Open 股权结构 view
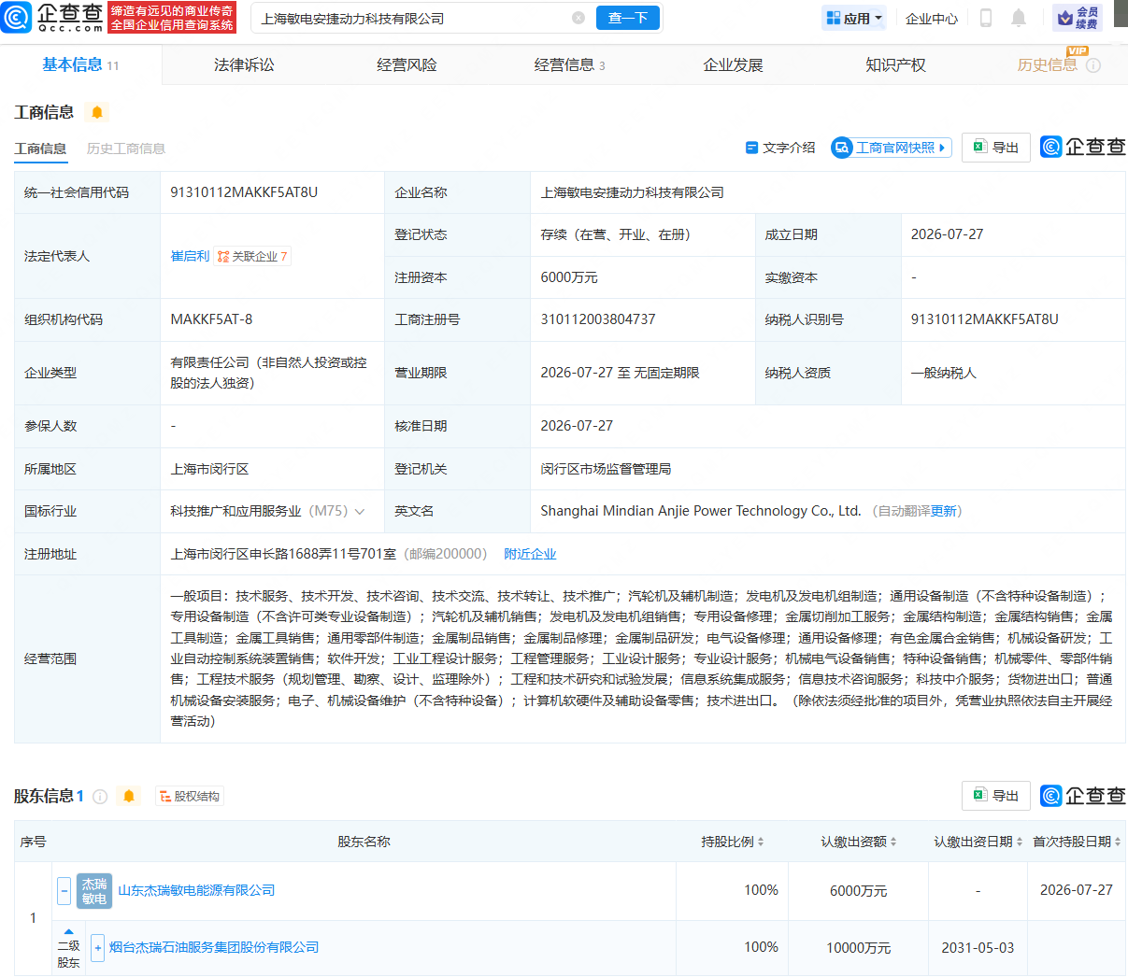1128x977 pixels. (x=190, y=797)
